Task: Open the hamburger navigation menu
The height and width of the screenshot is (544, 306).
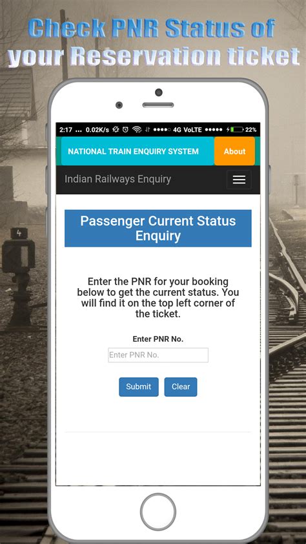Action: click(x=239, y=180)
